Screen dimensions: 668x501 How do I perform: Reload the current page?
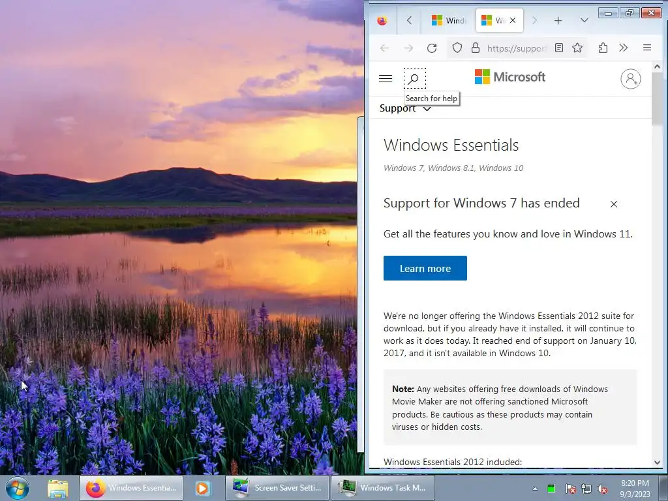pos(432,48)
